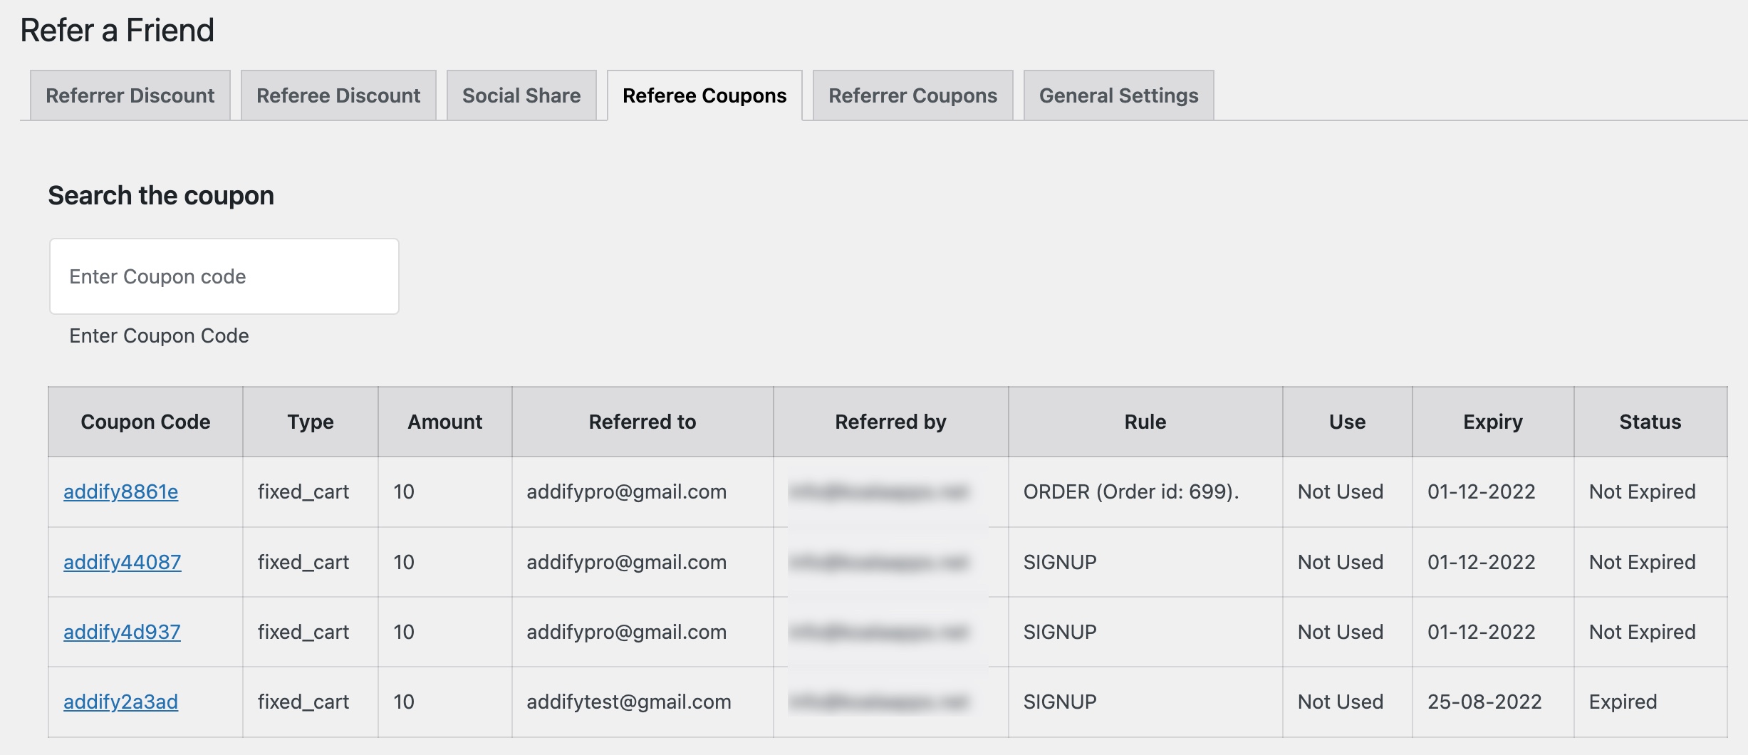Go to the General Settings tab
The image size is (1748, 755).
[1118, 95]
